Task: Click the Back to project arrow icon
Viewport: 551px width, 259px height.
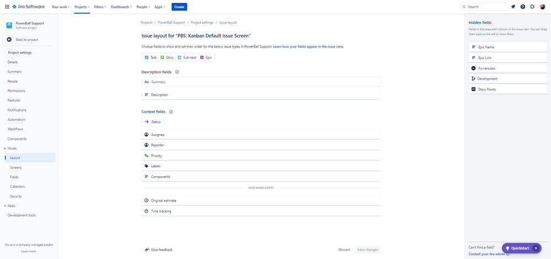Action: coord(9,40)
